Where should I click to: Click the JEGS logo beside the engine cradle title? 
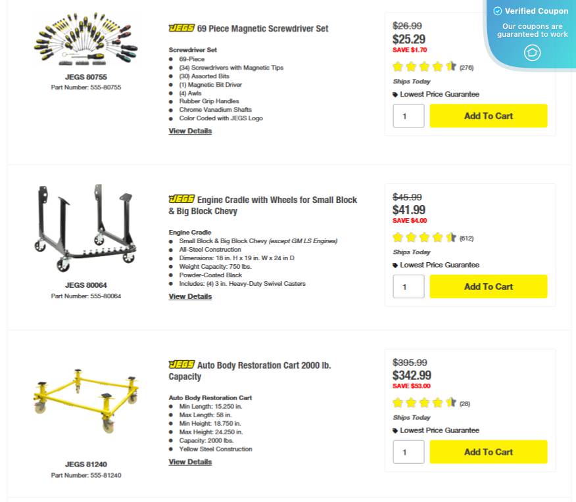(x=181, y=199)
